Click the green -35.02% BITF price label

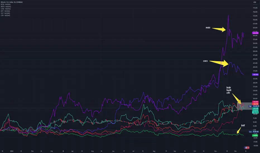(255, 135)
